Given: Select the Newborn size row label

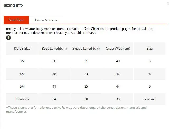Looking at the screenshot, I should pos(22,99).
